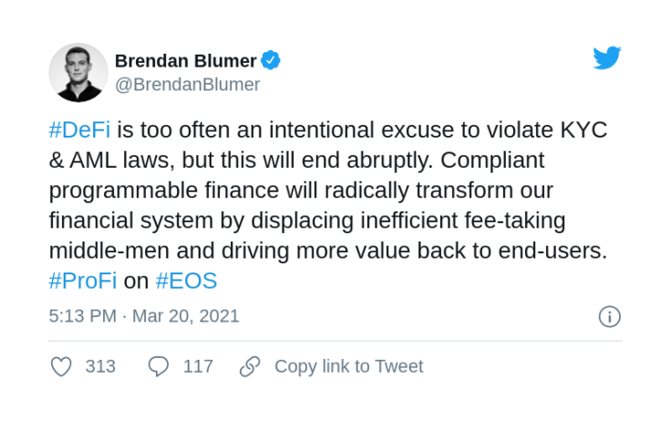Click the Brendan Blumer display name
This screenshot has width=671, height=421.
pos(185,61)
